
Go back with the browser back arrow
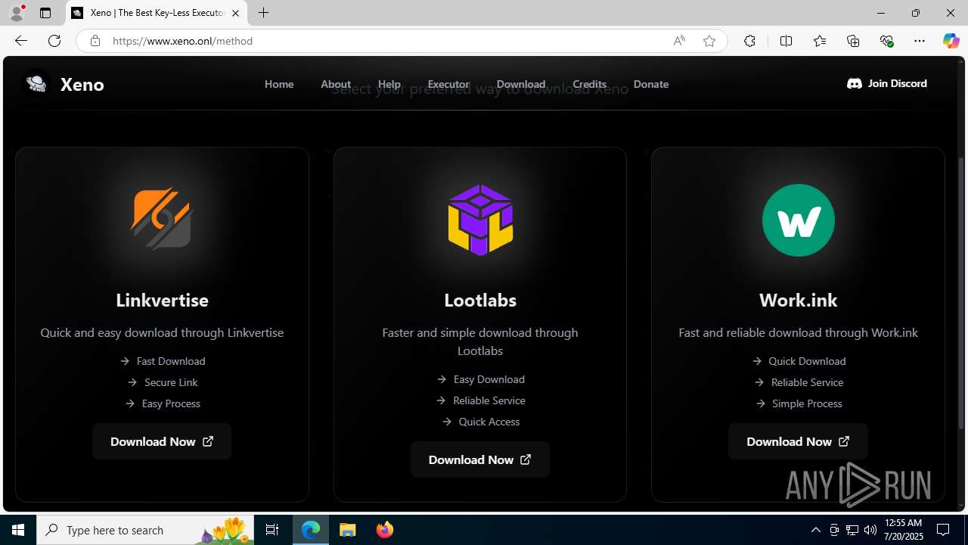tap(21, 41)
